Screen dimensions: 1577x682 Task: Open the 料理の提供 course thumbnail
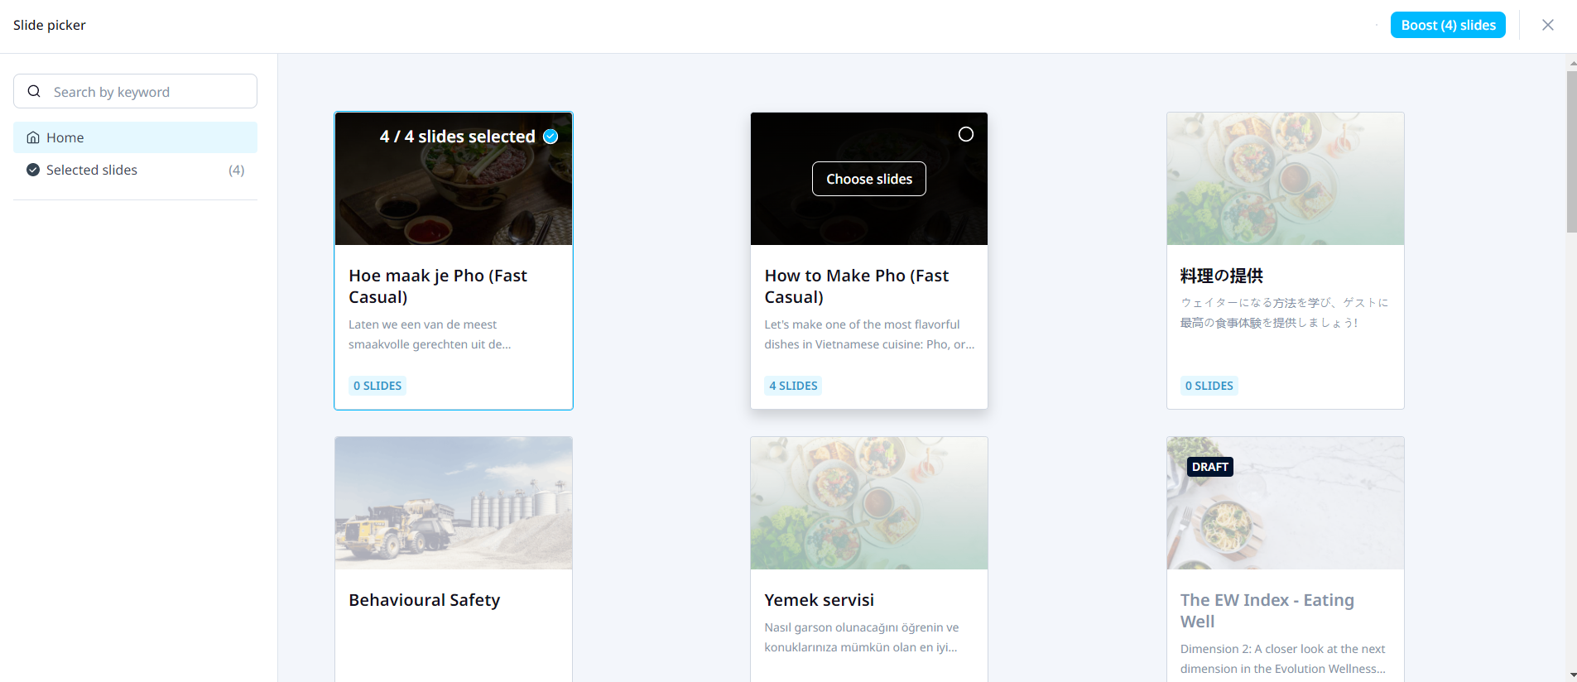(x=1286, y=179)
